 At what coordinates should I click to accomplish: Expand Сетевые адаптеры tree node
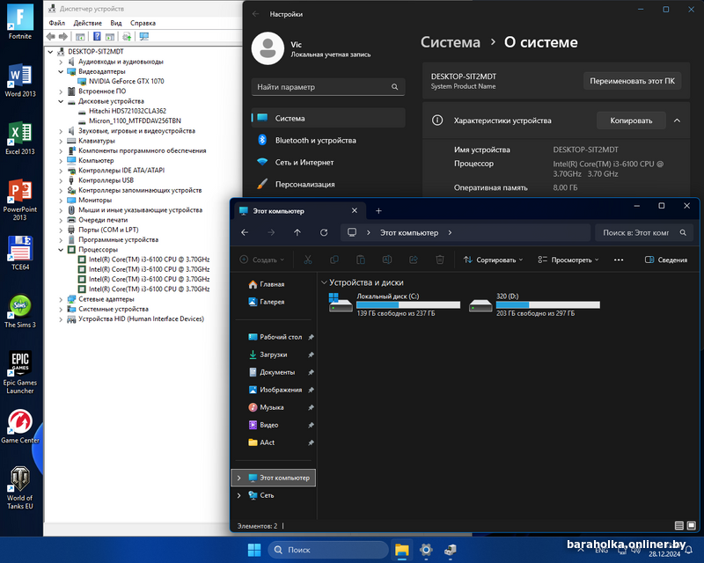(x=61, y=299)
